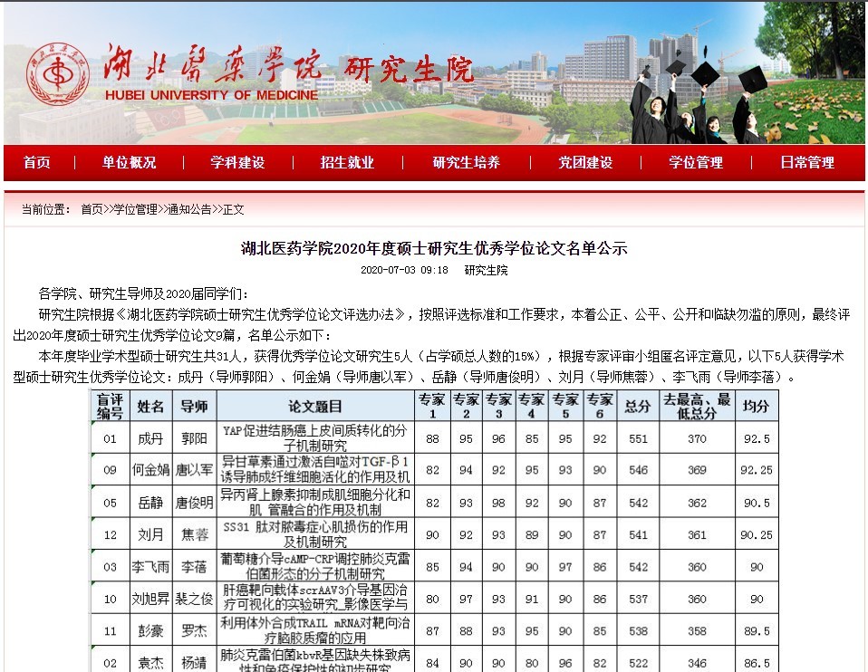Click the total score 551

[x=638, y=438]
